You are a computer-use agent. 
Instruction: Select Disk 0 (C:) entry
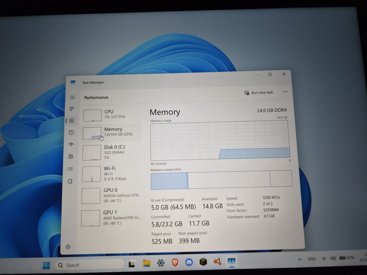pos(111,152)
